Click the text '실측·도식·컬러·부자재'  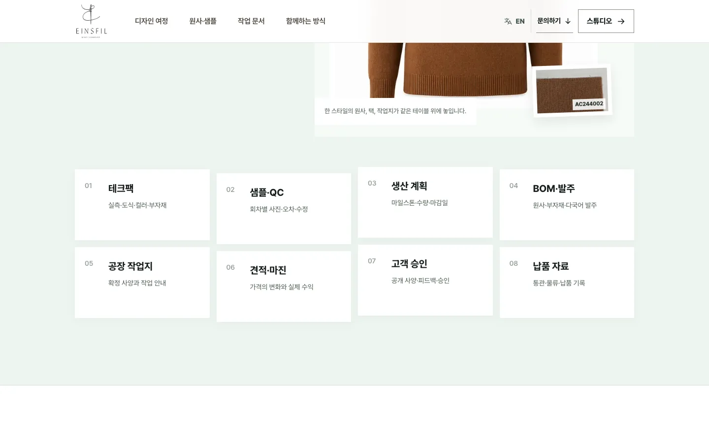[137, 205]
